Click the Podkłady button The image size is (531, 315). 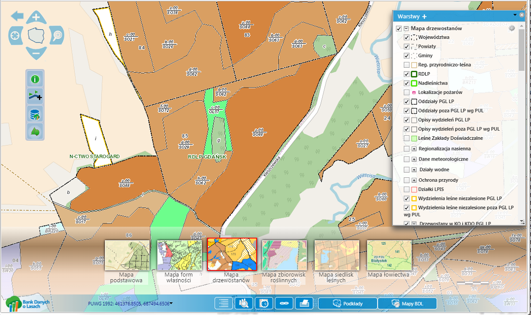(348, 303)
